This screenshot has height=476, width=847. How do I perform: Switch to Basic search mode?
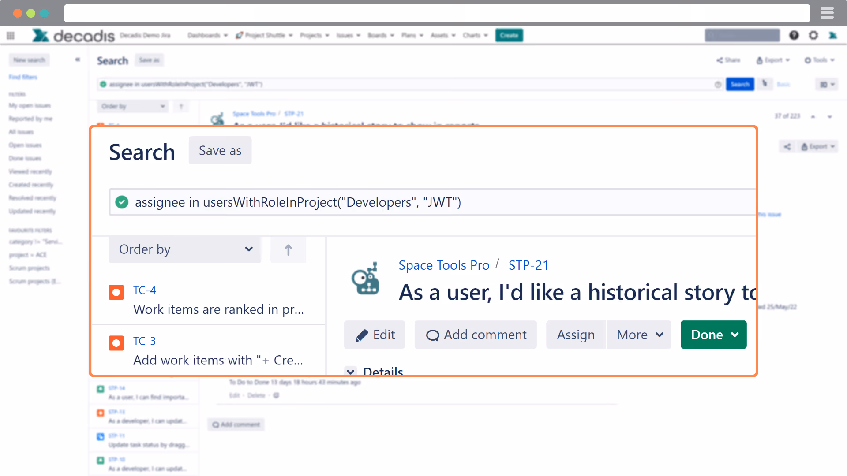coord(783,84)
